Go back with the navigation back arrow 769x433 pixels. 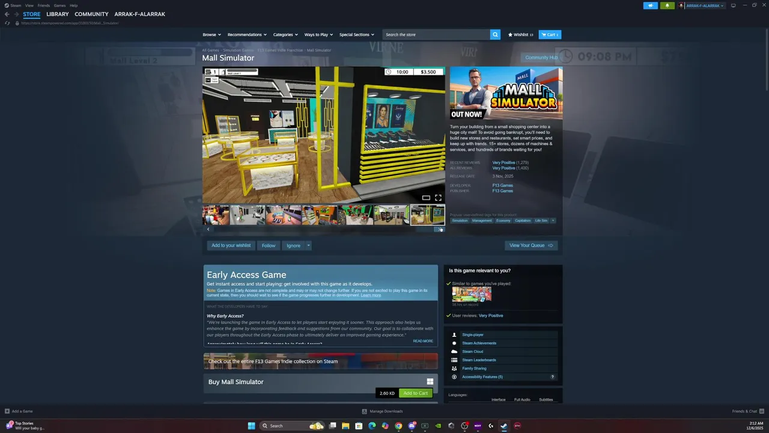(x=7, y=14)
